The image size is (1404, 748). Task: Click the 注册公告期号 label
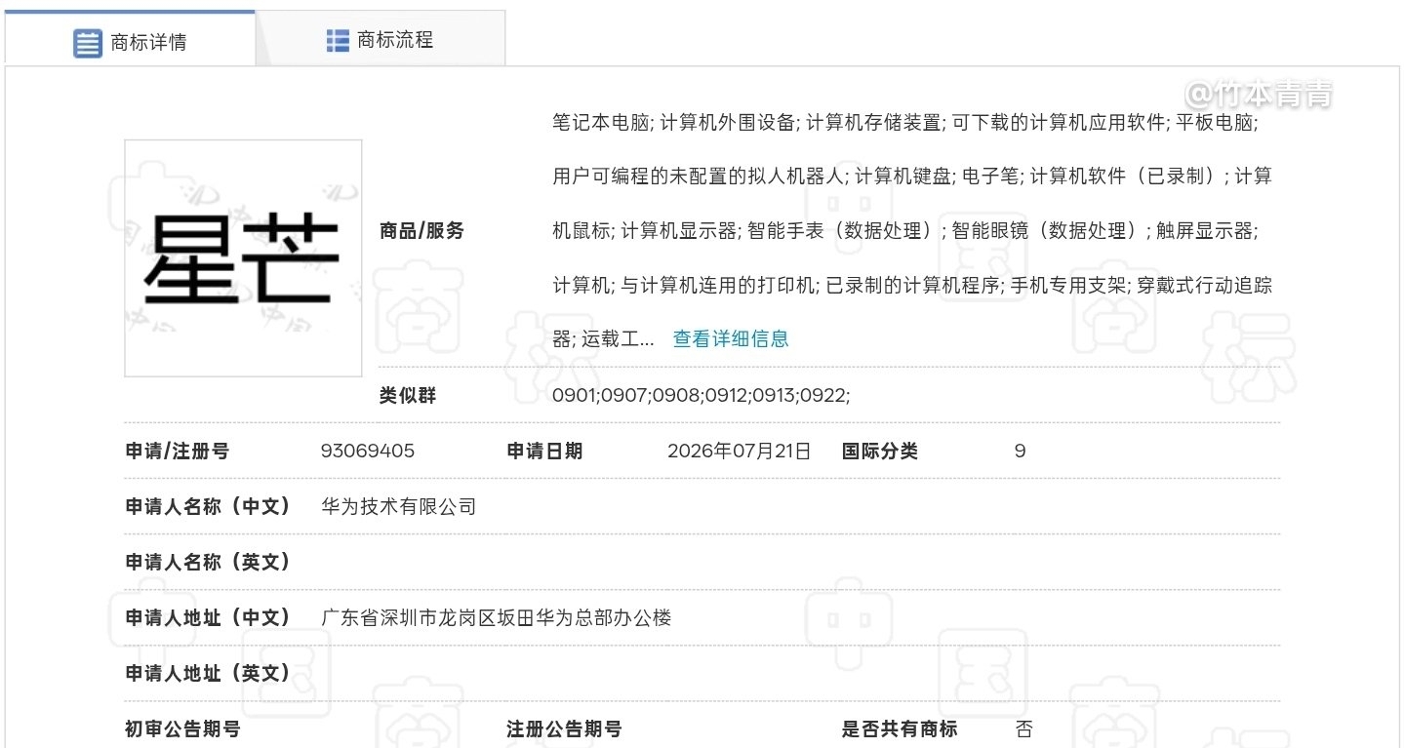click(564, 728)
